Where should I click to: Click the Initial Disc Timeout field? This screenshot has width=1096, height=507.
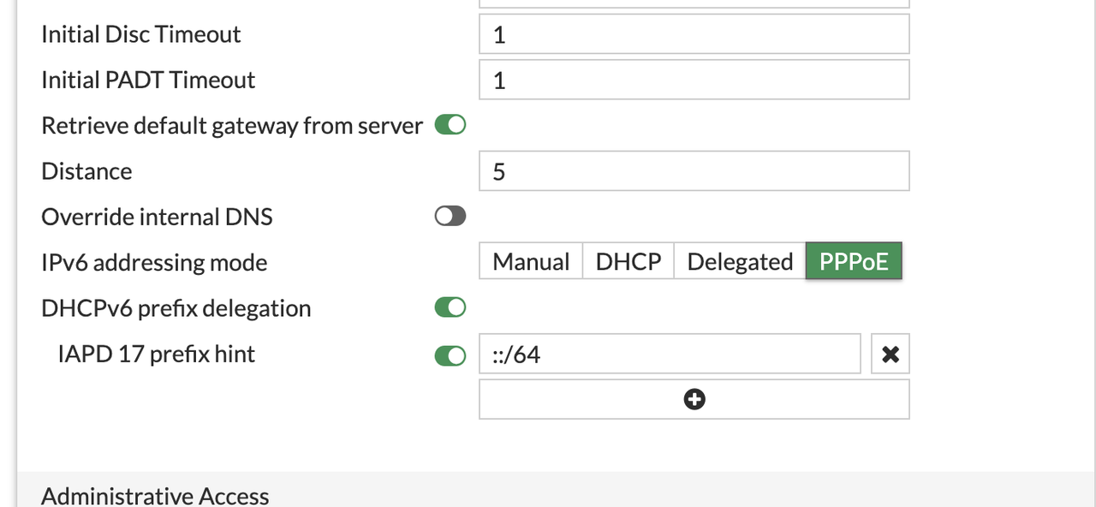pyautogui.click(x=694, y=34)
